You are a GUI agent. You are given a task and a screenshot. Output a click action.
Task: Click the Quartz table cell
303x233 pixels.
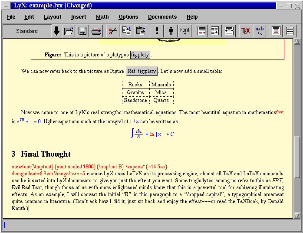(x=161, y=100)
